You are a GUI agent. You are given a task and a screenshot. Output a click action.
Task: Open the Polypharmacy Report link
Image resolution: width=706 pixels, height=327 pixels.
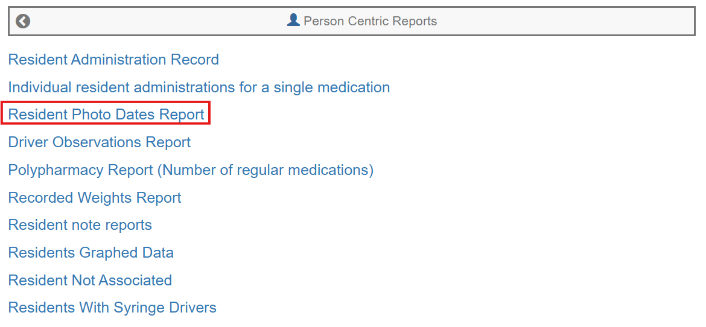(191, 170)
